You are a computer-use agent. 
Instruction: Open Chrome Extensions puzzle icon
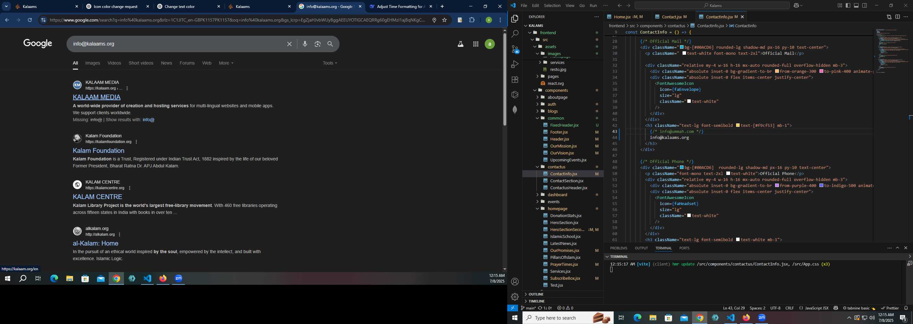[x=472, y=20]
